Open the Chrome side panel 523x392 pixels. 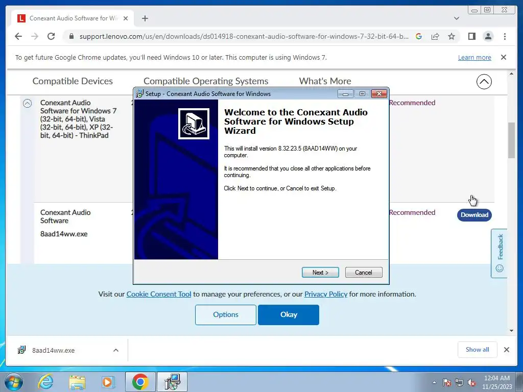(x=471, y=36)
